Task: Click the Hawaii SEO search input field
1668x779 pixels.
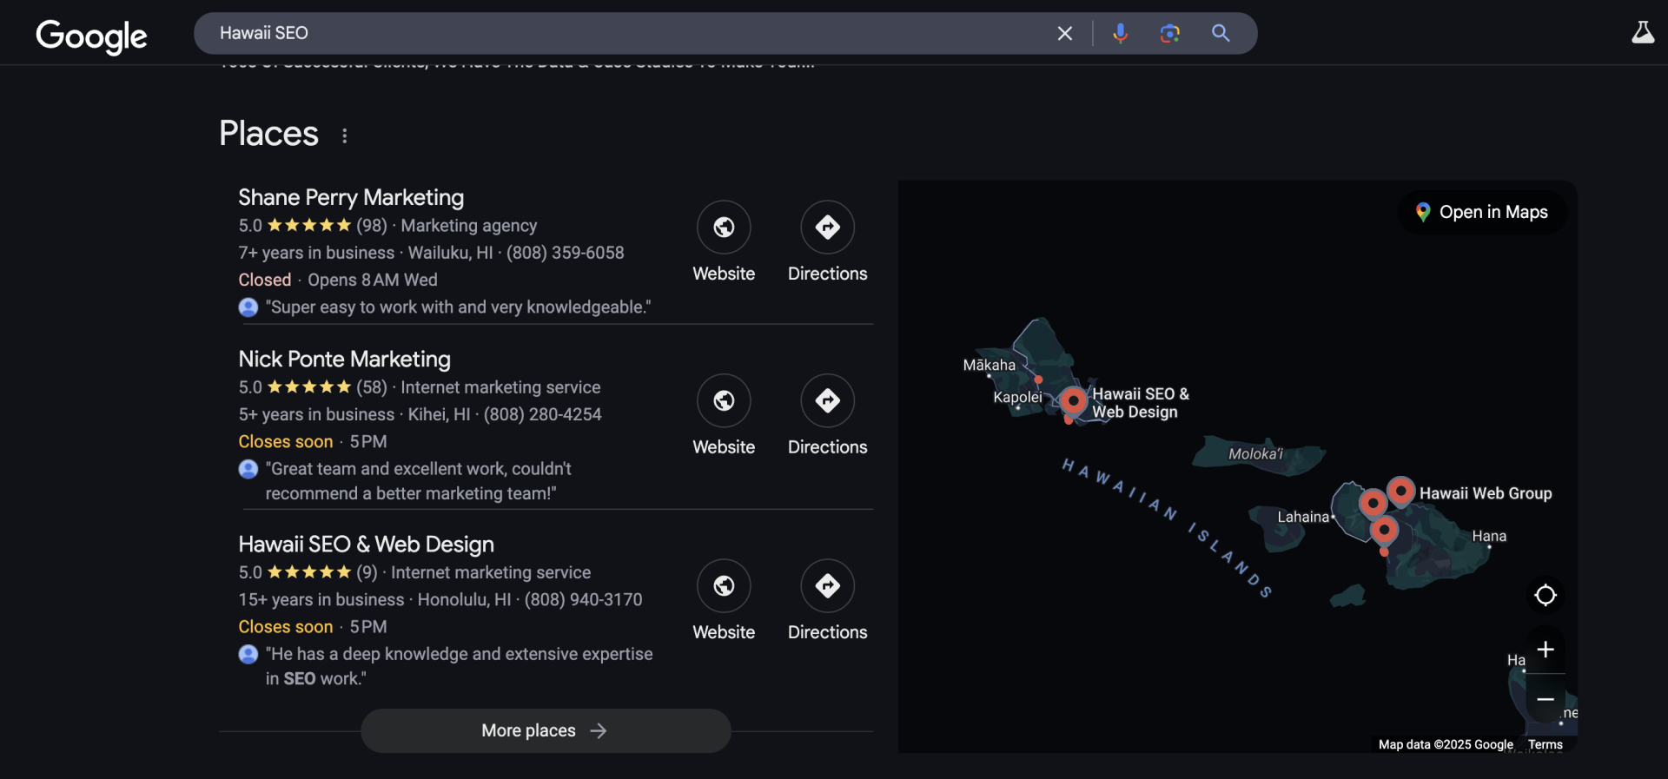Action: (625, 33)
